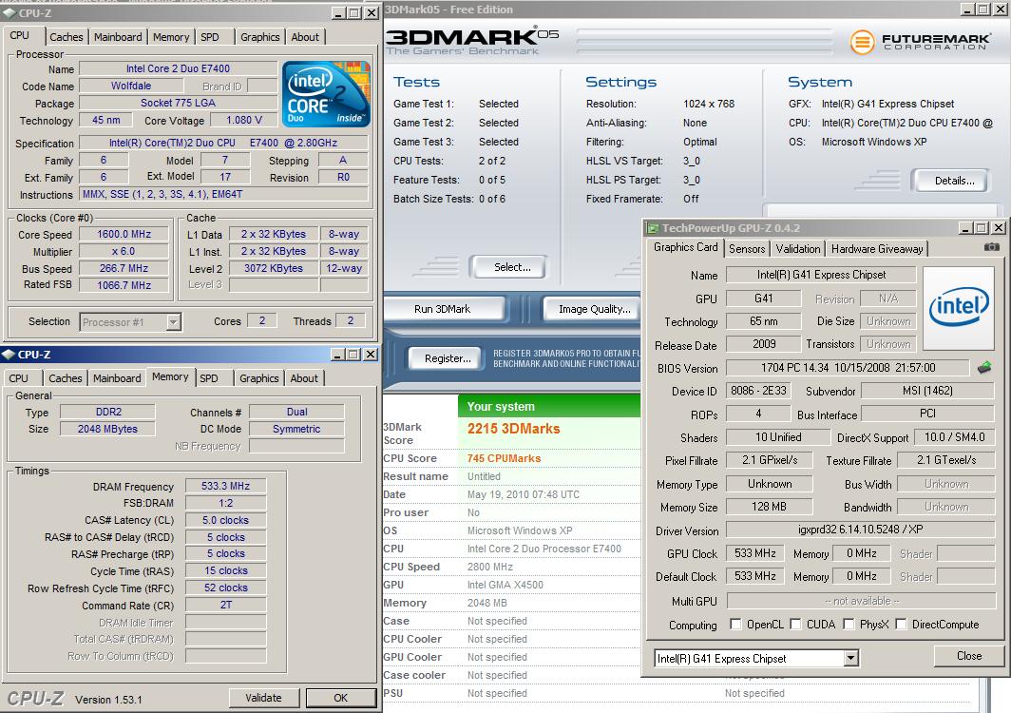The image size is (1011, 713).
Task: Click the 2215 3DMarks score text
Action: [x=514, y=429]
